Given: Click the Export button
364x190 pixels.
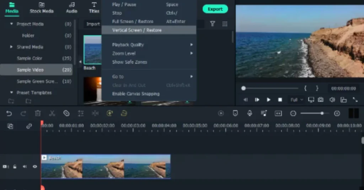Looking at the screenshot, I should pyautogui.click(x=215, y=9).
